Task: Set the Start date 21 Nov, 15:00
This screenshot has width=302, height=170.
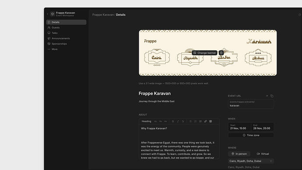Action: 239,127
